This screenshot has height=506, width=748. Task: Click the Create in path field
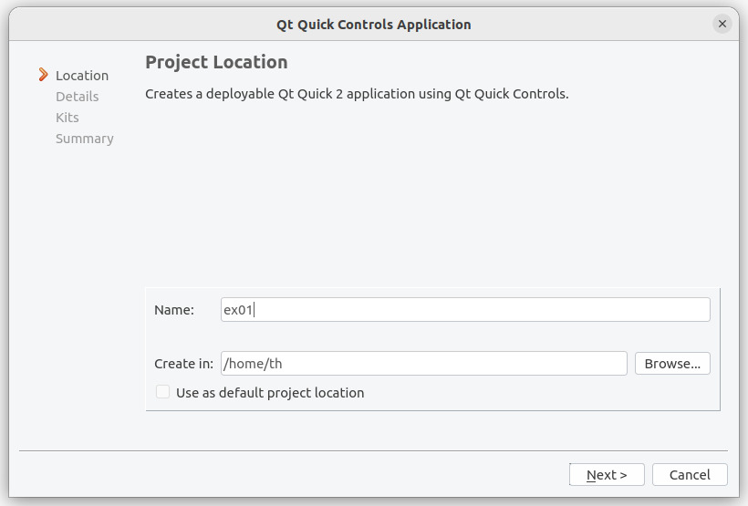click(x=423, y=364)
